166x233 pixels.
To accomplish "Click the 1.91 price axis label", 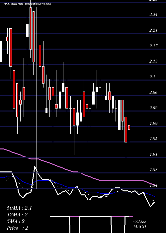I will [153, 154].
